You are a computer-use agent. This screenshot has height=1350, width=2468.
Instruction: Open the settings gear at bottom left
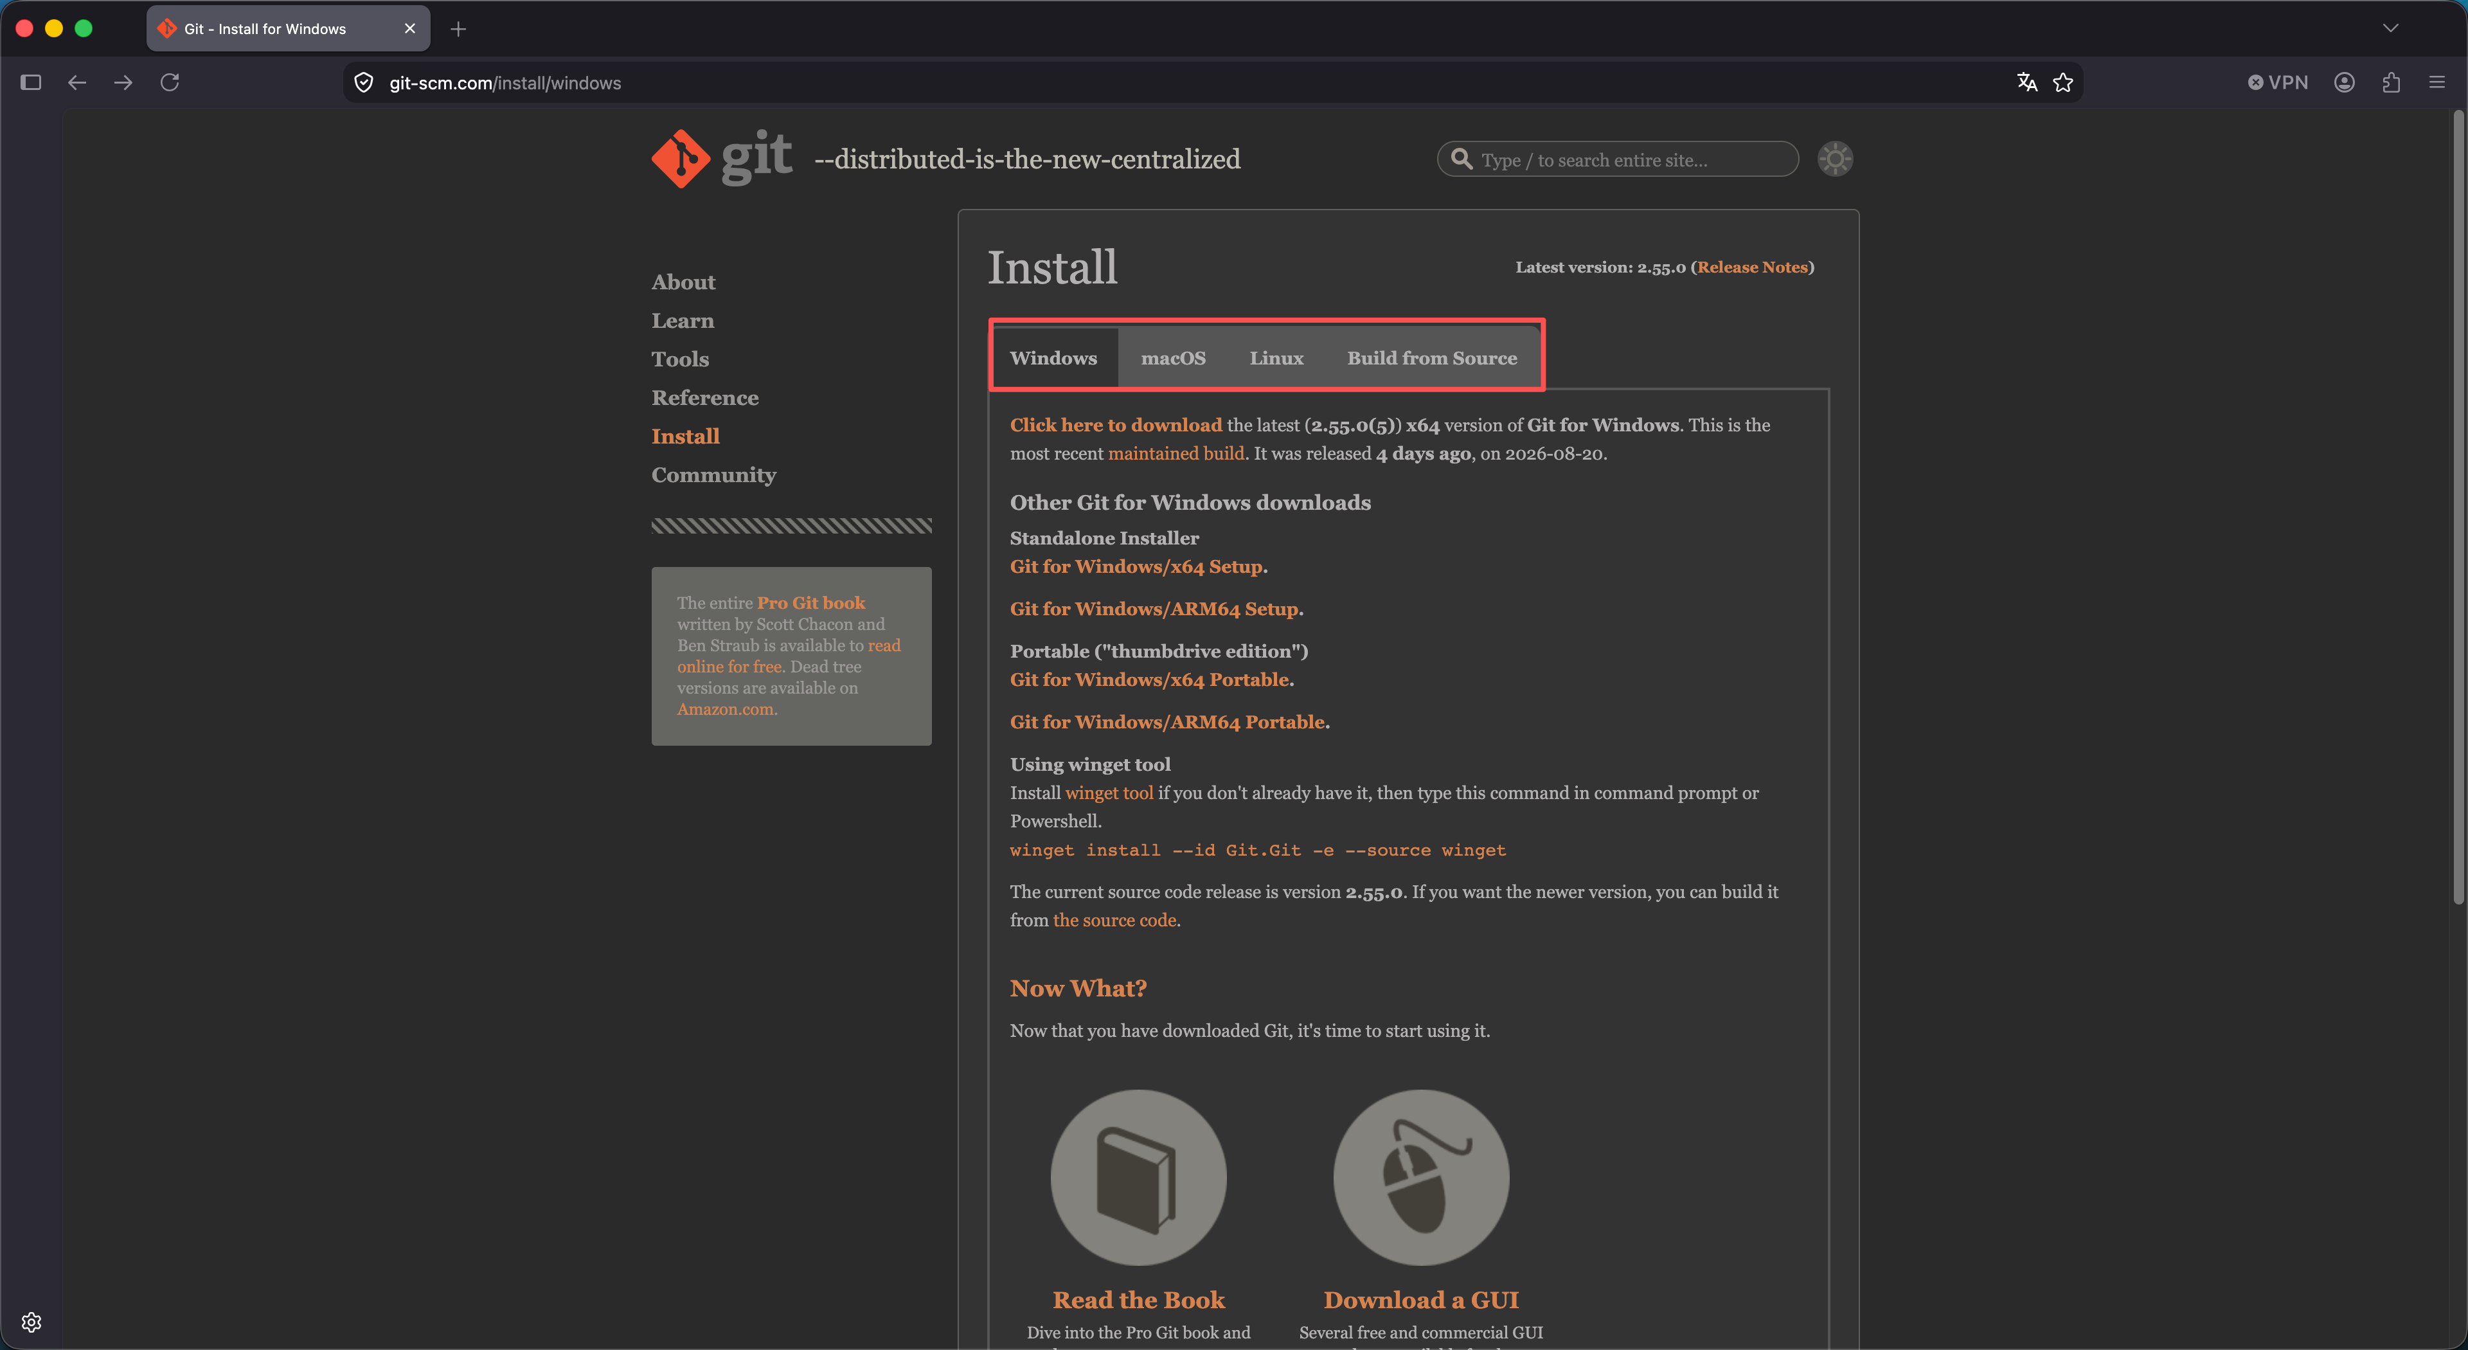coord(31,1322)
